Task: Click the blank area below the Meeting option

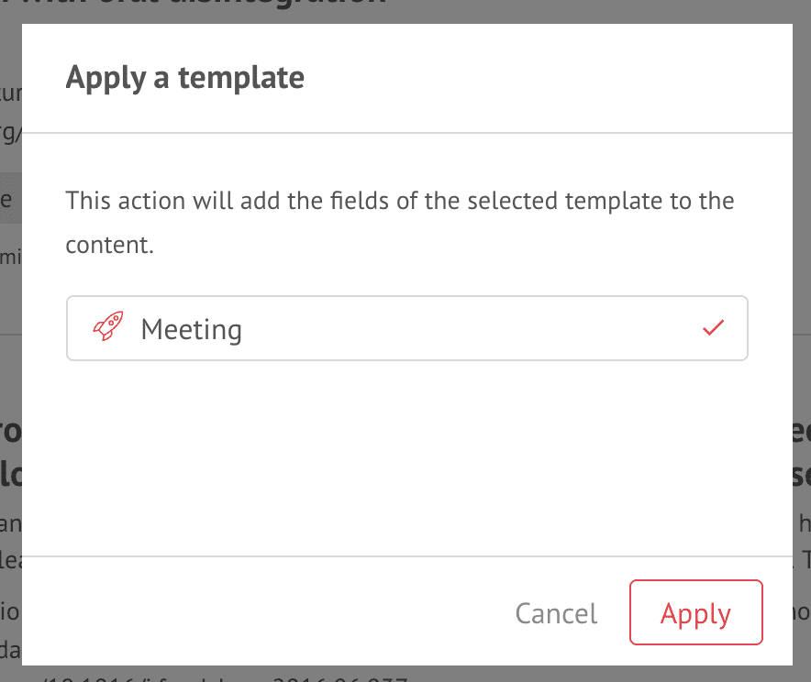Action: pyautogui.click(x=407, y=457)
